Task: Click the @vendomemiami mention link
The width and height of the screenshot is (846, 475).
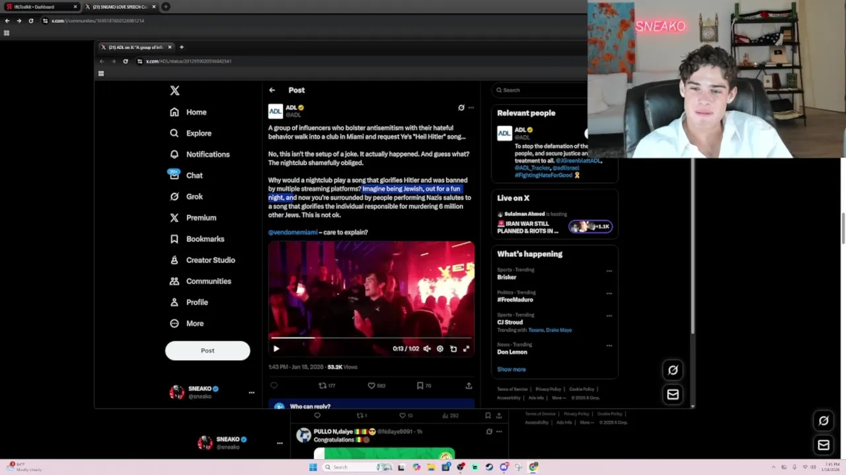Action: pyautogui.click(x=293, y=232)
